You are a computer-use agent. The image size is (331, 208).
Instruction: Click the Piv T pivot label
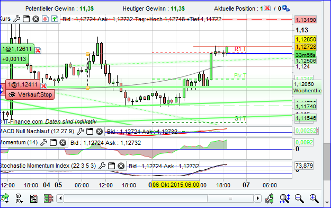tap(240, 75)
